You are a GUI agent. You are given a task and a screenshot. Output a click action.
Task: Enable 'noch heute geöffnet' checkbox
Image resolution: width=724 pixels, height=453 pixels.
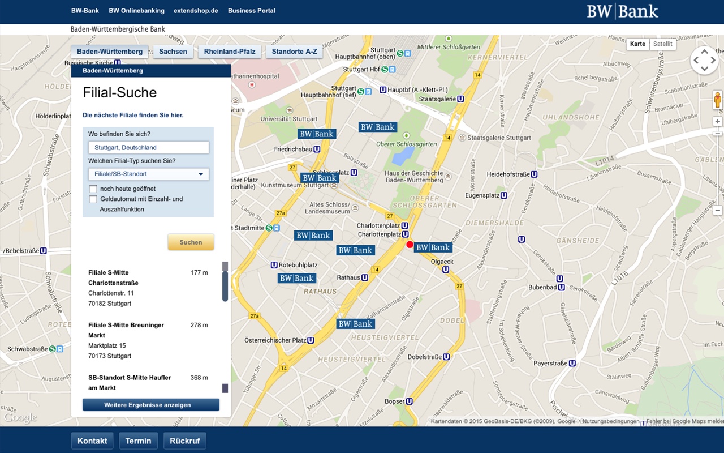tap(93, 189)
